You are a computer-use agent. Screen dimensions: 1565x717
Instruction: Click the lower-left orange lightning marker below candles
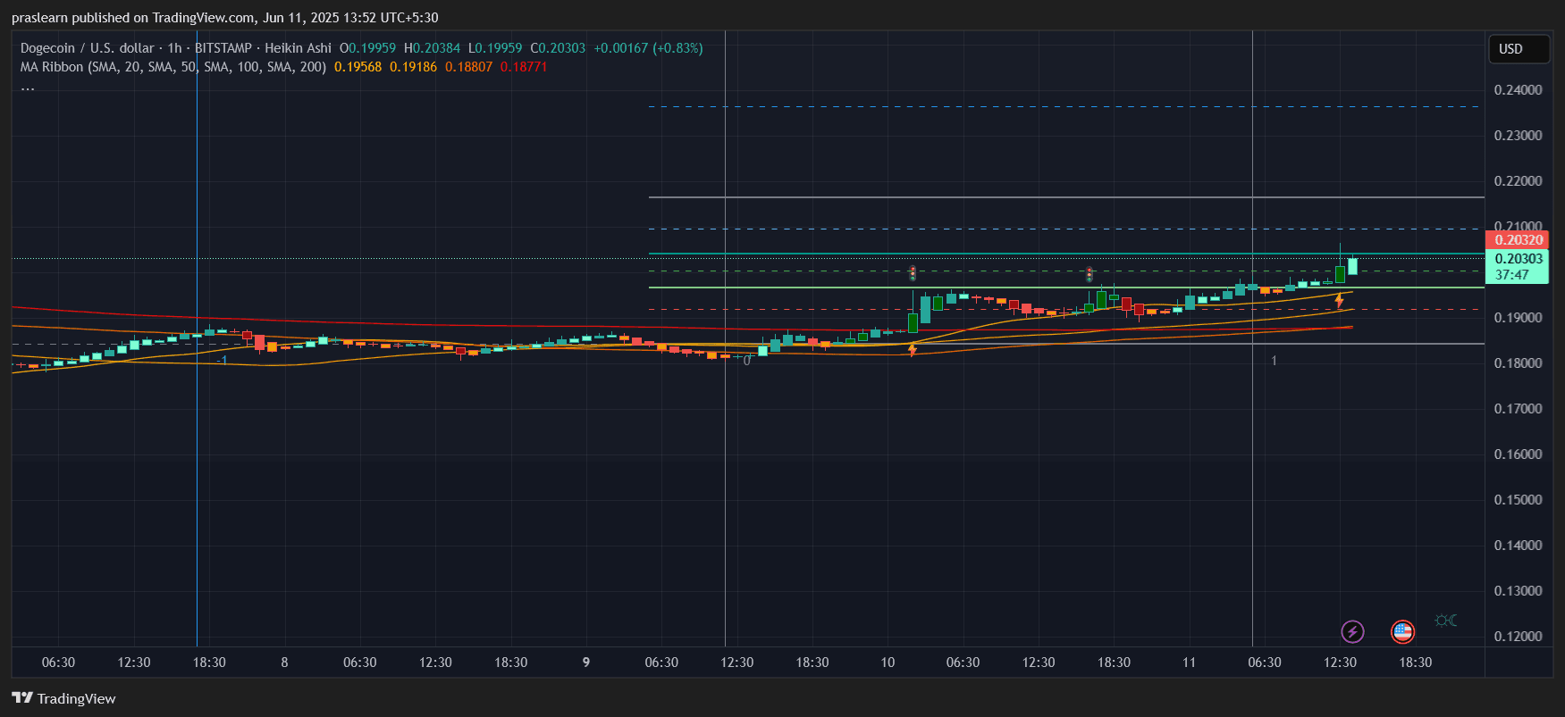click(x=913, y=349)
